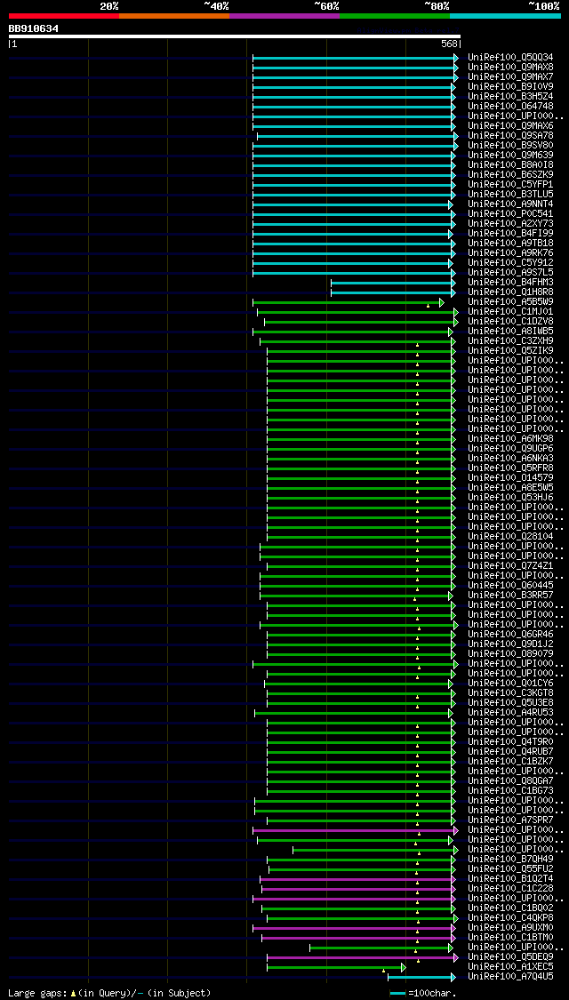
Task: Select the UniRef100_B3TLU5 label
Action: (510, 195)
